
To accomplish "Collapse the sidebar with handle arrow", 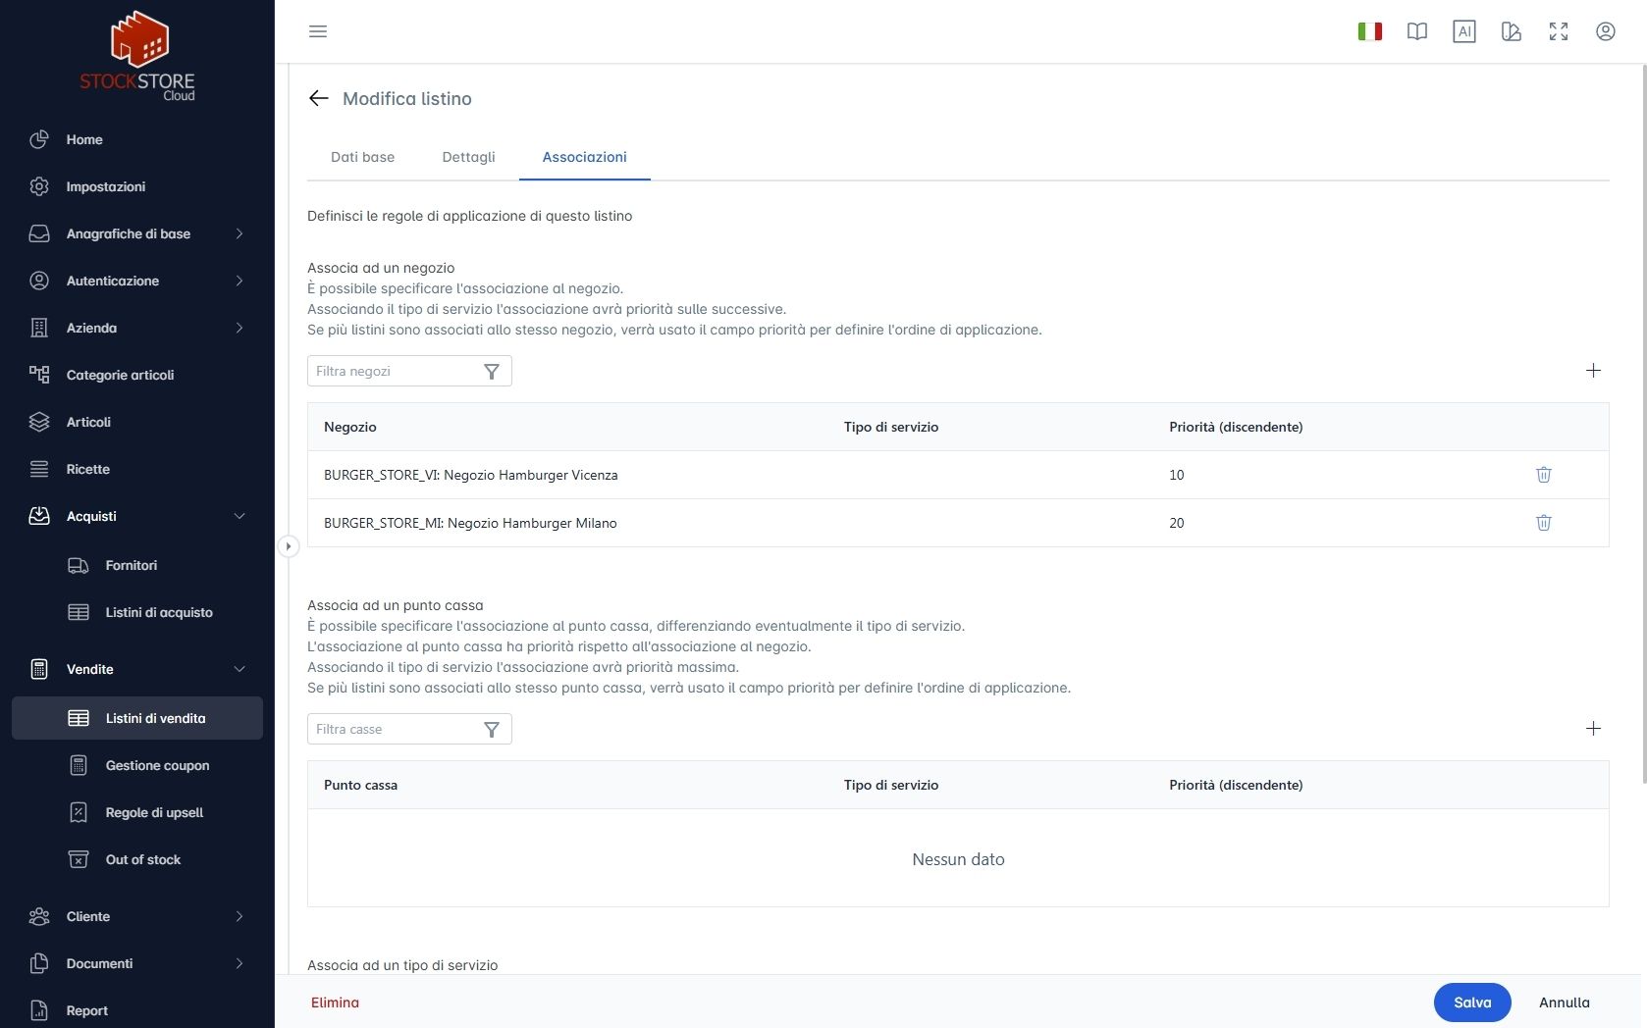I will pyautogui.click(x=288, y=546).
